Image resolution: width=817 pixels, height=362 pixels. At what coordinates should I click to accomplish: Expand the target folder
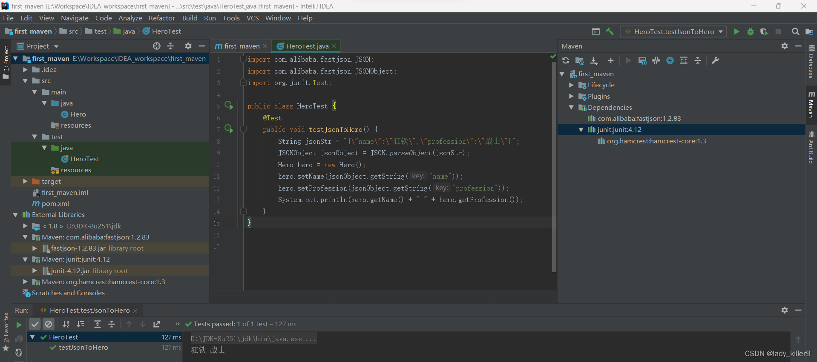pos(25,181)
